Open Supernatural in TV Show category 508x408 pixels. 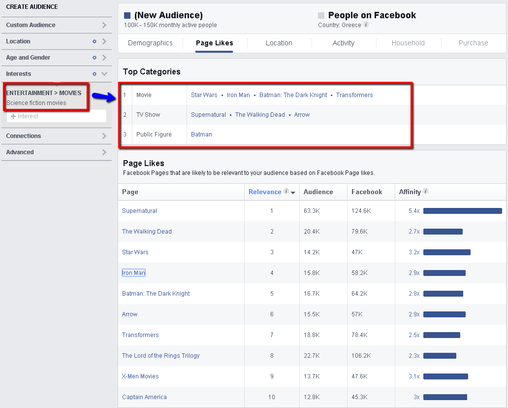pos(208,115)
